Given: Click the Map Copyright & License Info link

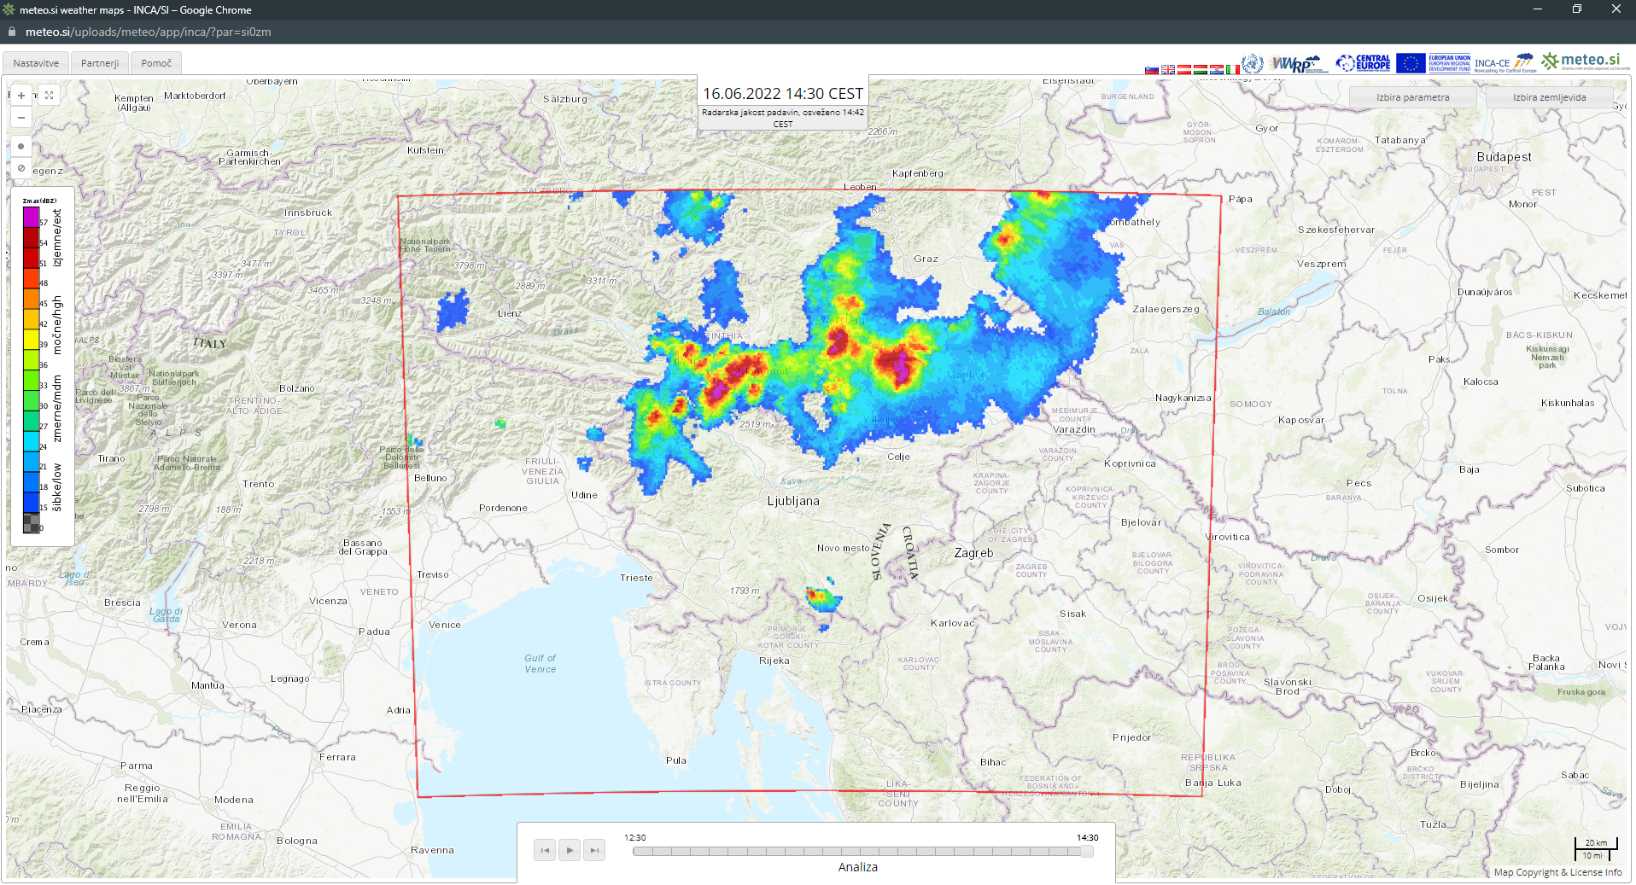Looking at the screenshot, I should coord(1557,872).
